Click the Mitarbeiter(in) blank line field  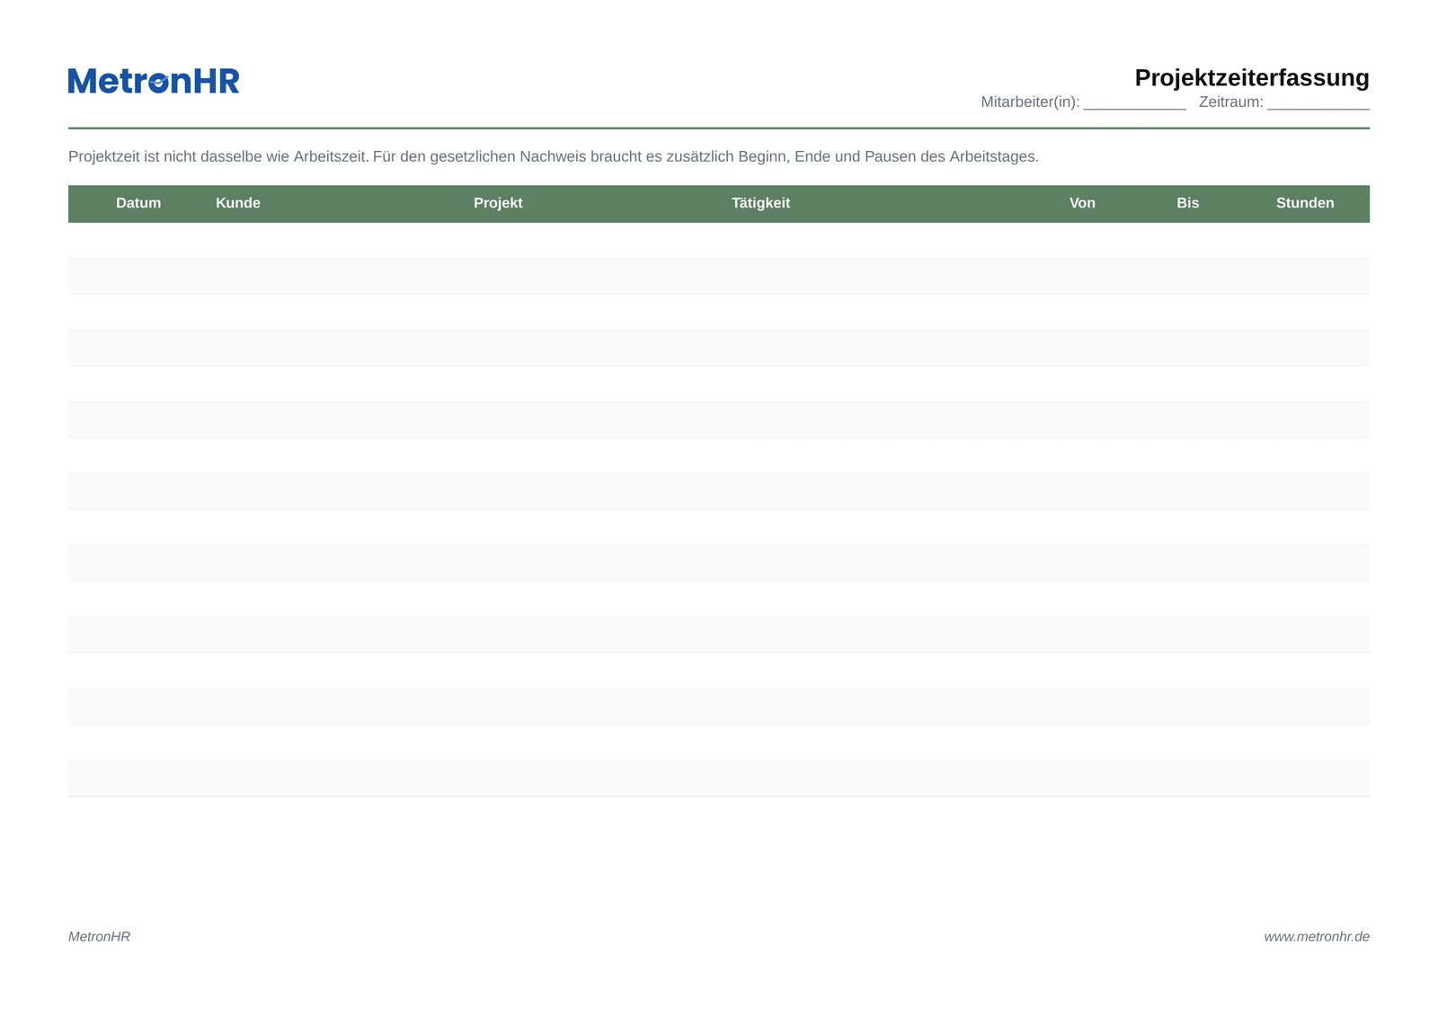pyautogui.click(x=1134, y=102)
